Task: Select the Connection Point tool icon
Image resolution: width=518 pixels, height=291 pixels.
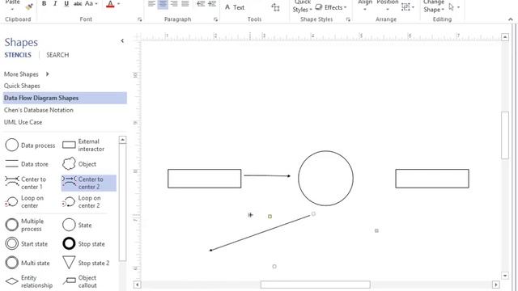Action: point(275,7)
